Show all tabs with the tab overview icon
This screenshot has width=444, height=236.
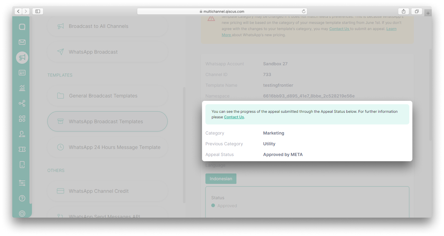(417, 11)
